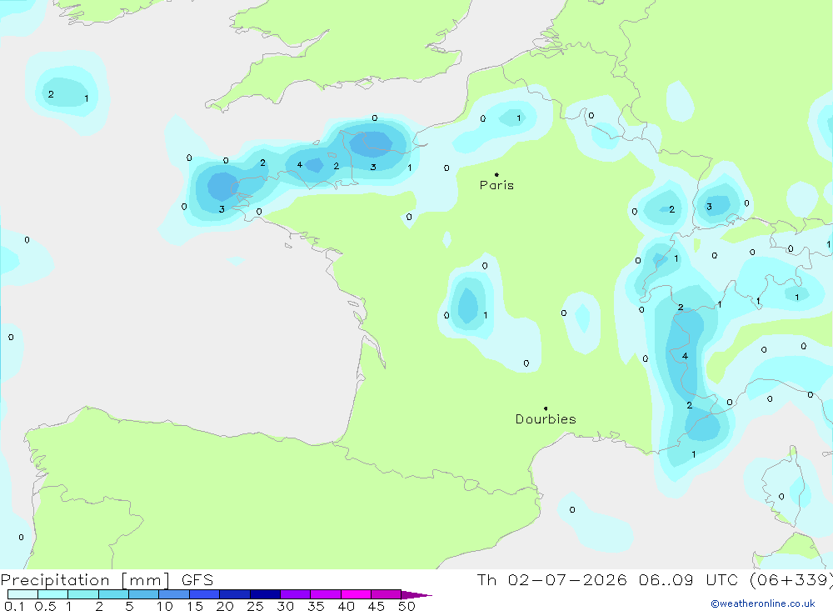833x611 pixels.
Task: Click the '(06+339)' forecast offset text
Action: coord(791,580)
